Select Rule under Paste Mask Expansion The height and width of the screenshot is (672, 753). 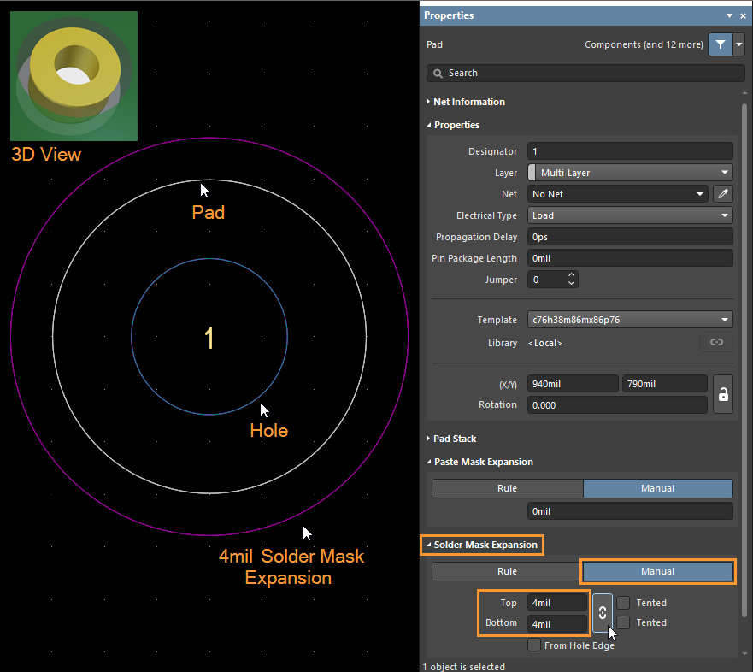tap(507, 488)
